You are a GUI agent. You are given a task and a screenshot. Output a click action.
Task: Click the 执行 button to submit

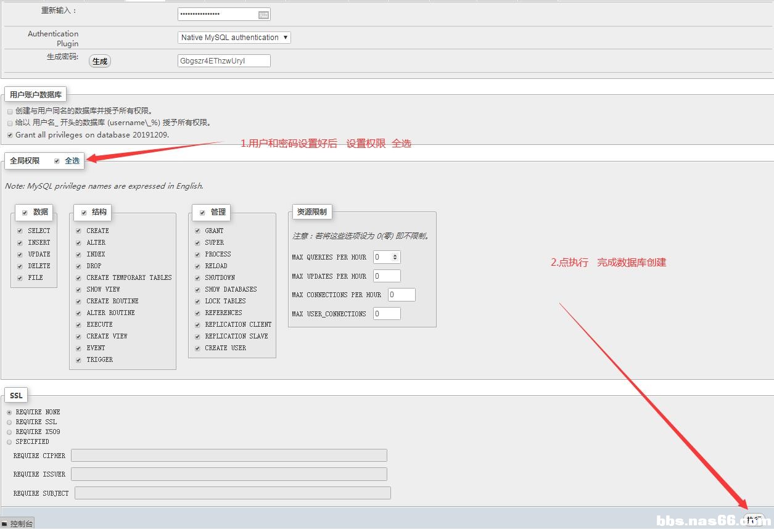point(754,520)
